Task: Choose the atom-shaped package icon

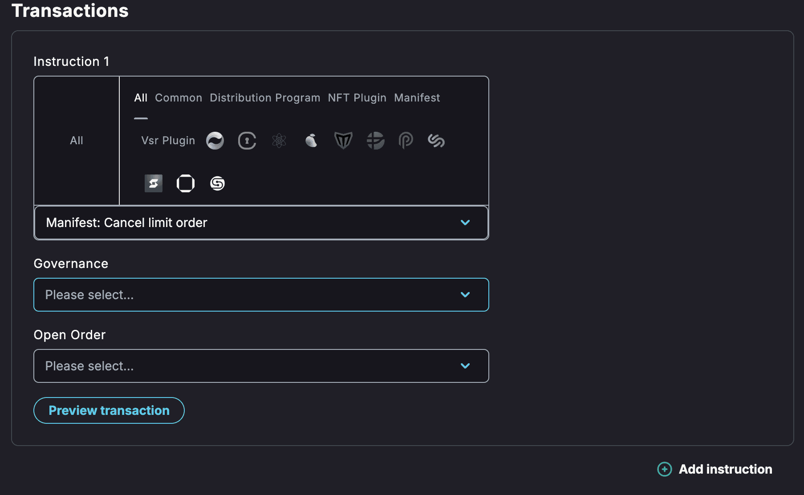Action: point(279,141)
